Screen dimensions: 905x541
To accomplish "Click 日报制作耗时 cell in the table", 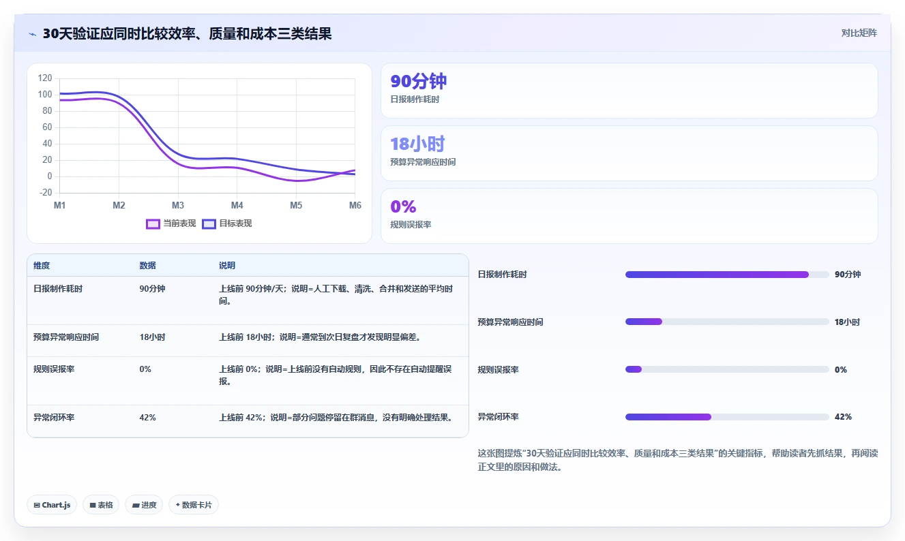I will [58, 289].
